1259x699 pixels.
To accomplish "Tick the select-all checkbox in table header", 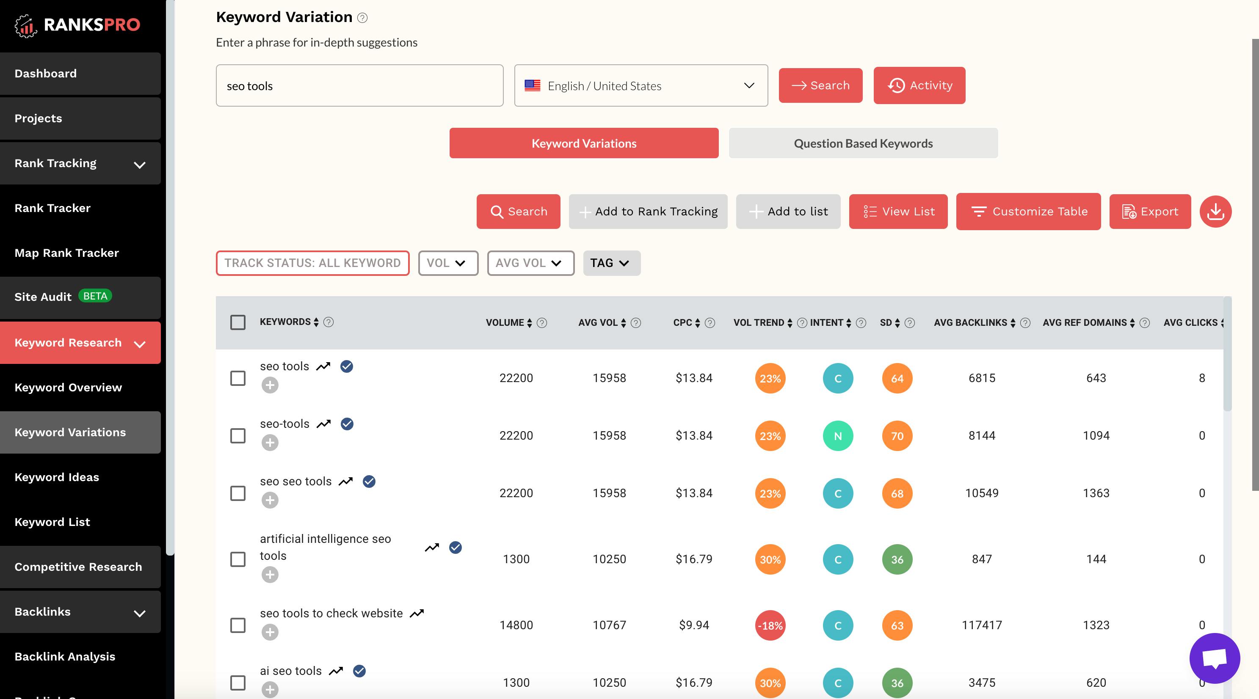I will point(238,322).
